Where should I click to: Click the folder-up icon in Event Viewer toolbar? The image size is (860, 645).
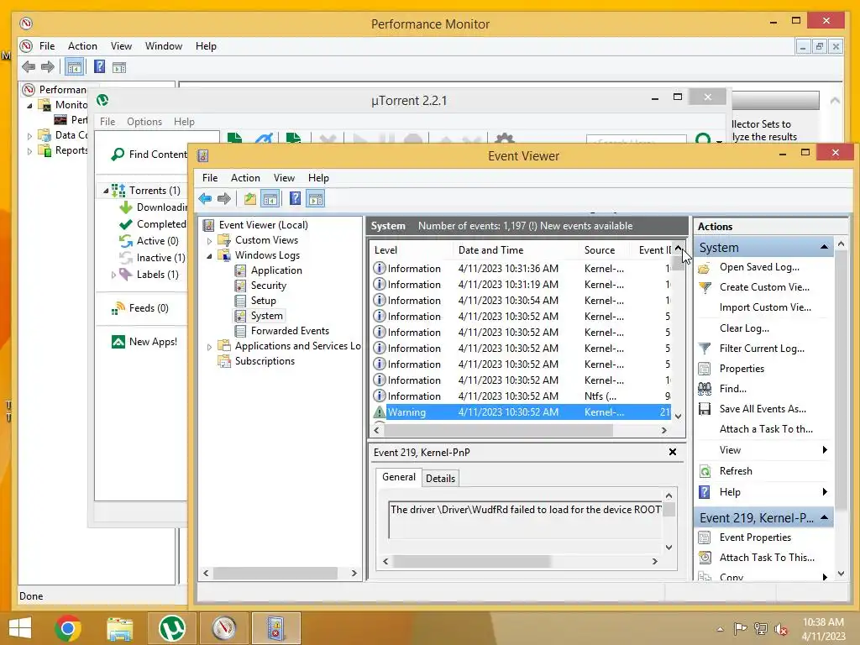[250, 198]
